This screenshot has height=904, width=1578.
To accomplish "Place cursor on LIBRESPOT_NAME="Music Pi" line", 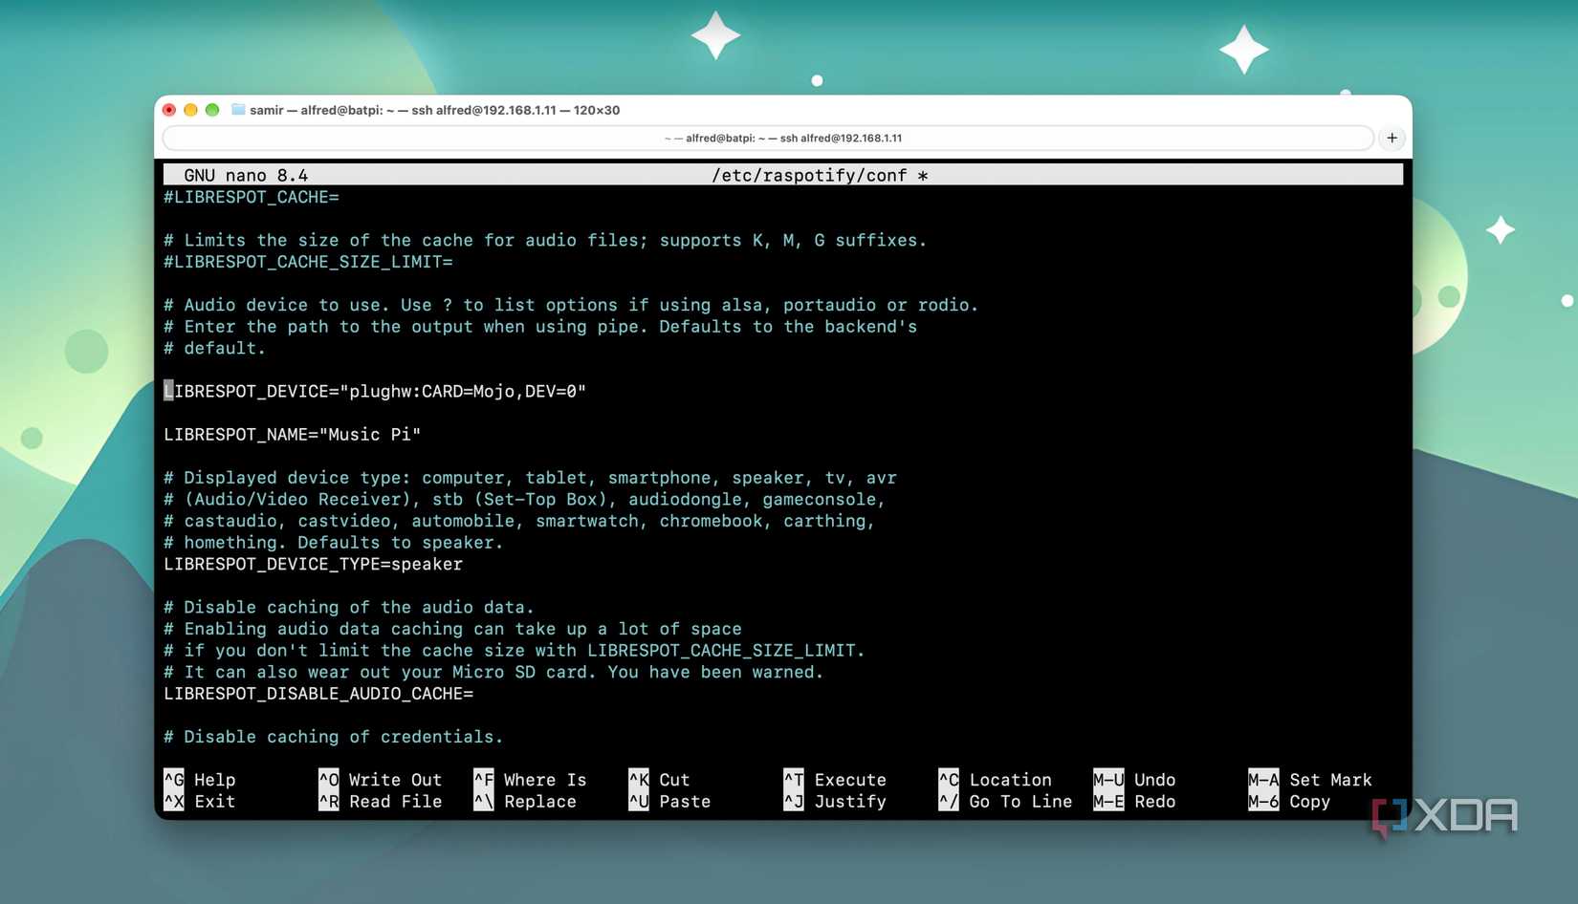I will coord(293,435).
